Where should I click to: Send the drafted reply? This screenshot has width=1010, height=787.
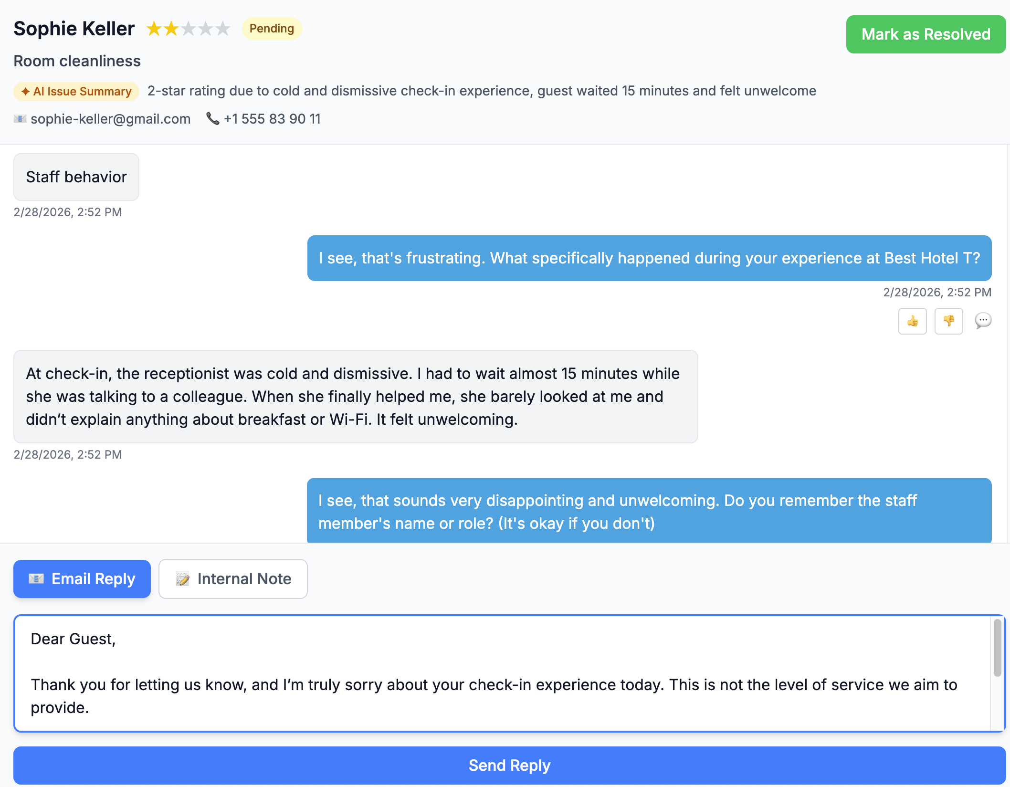point(509,765)
